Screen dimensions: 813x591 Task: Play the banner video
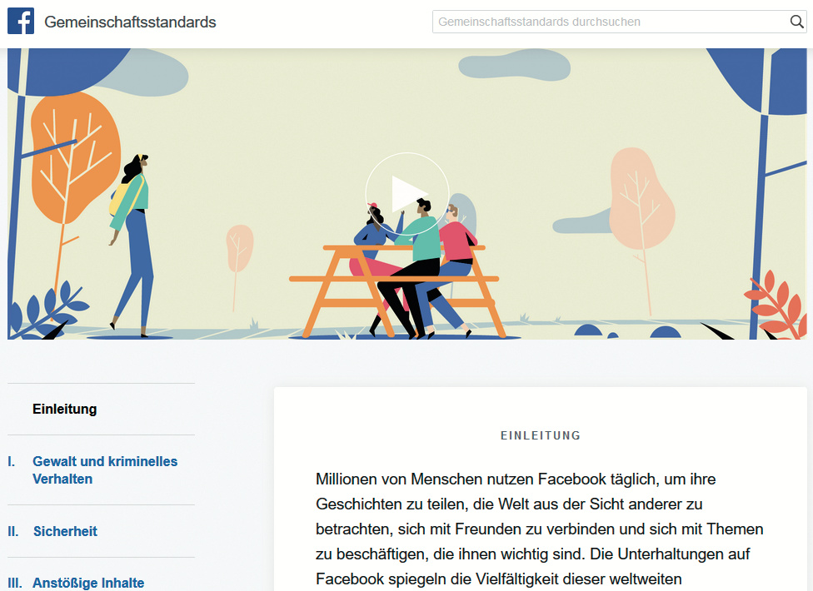point(407,194)
